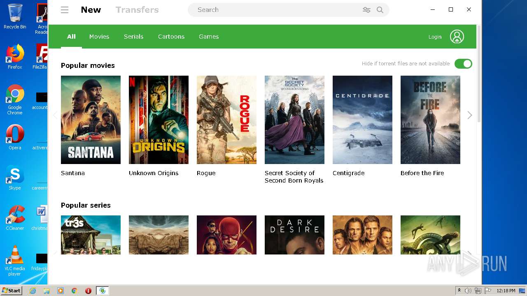Open Chrome from the taskbar

coord(75,291)
